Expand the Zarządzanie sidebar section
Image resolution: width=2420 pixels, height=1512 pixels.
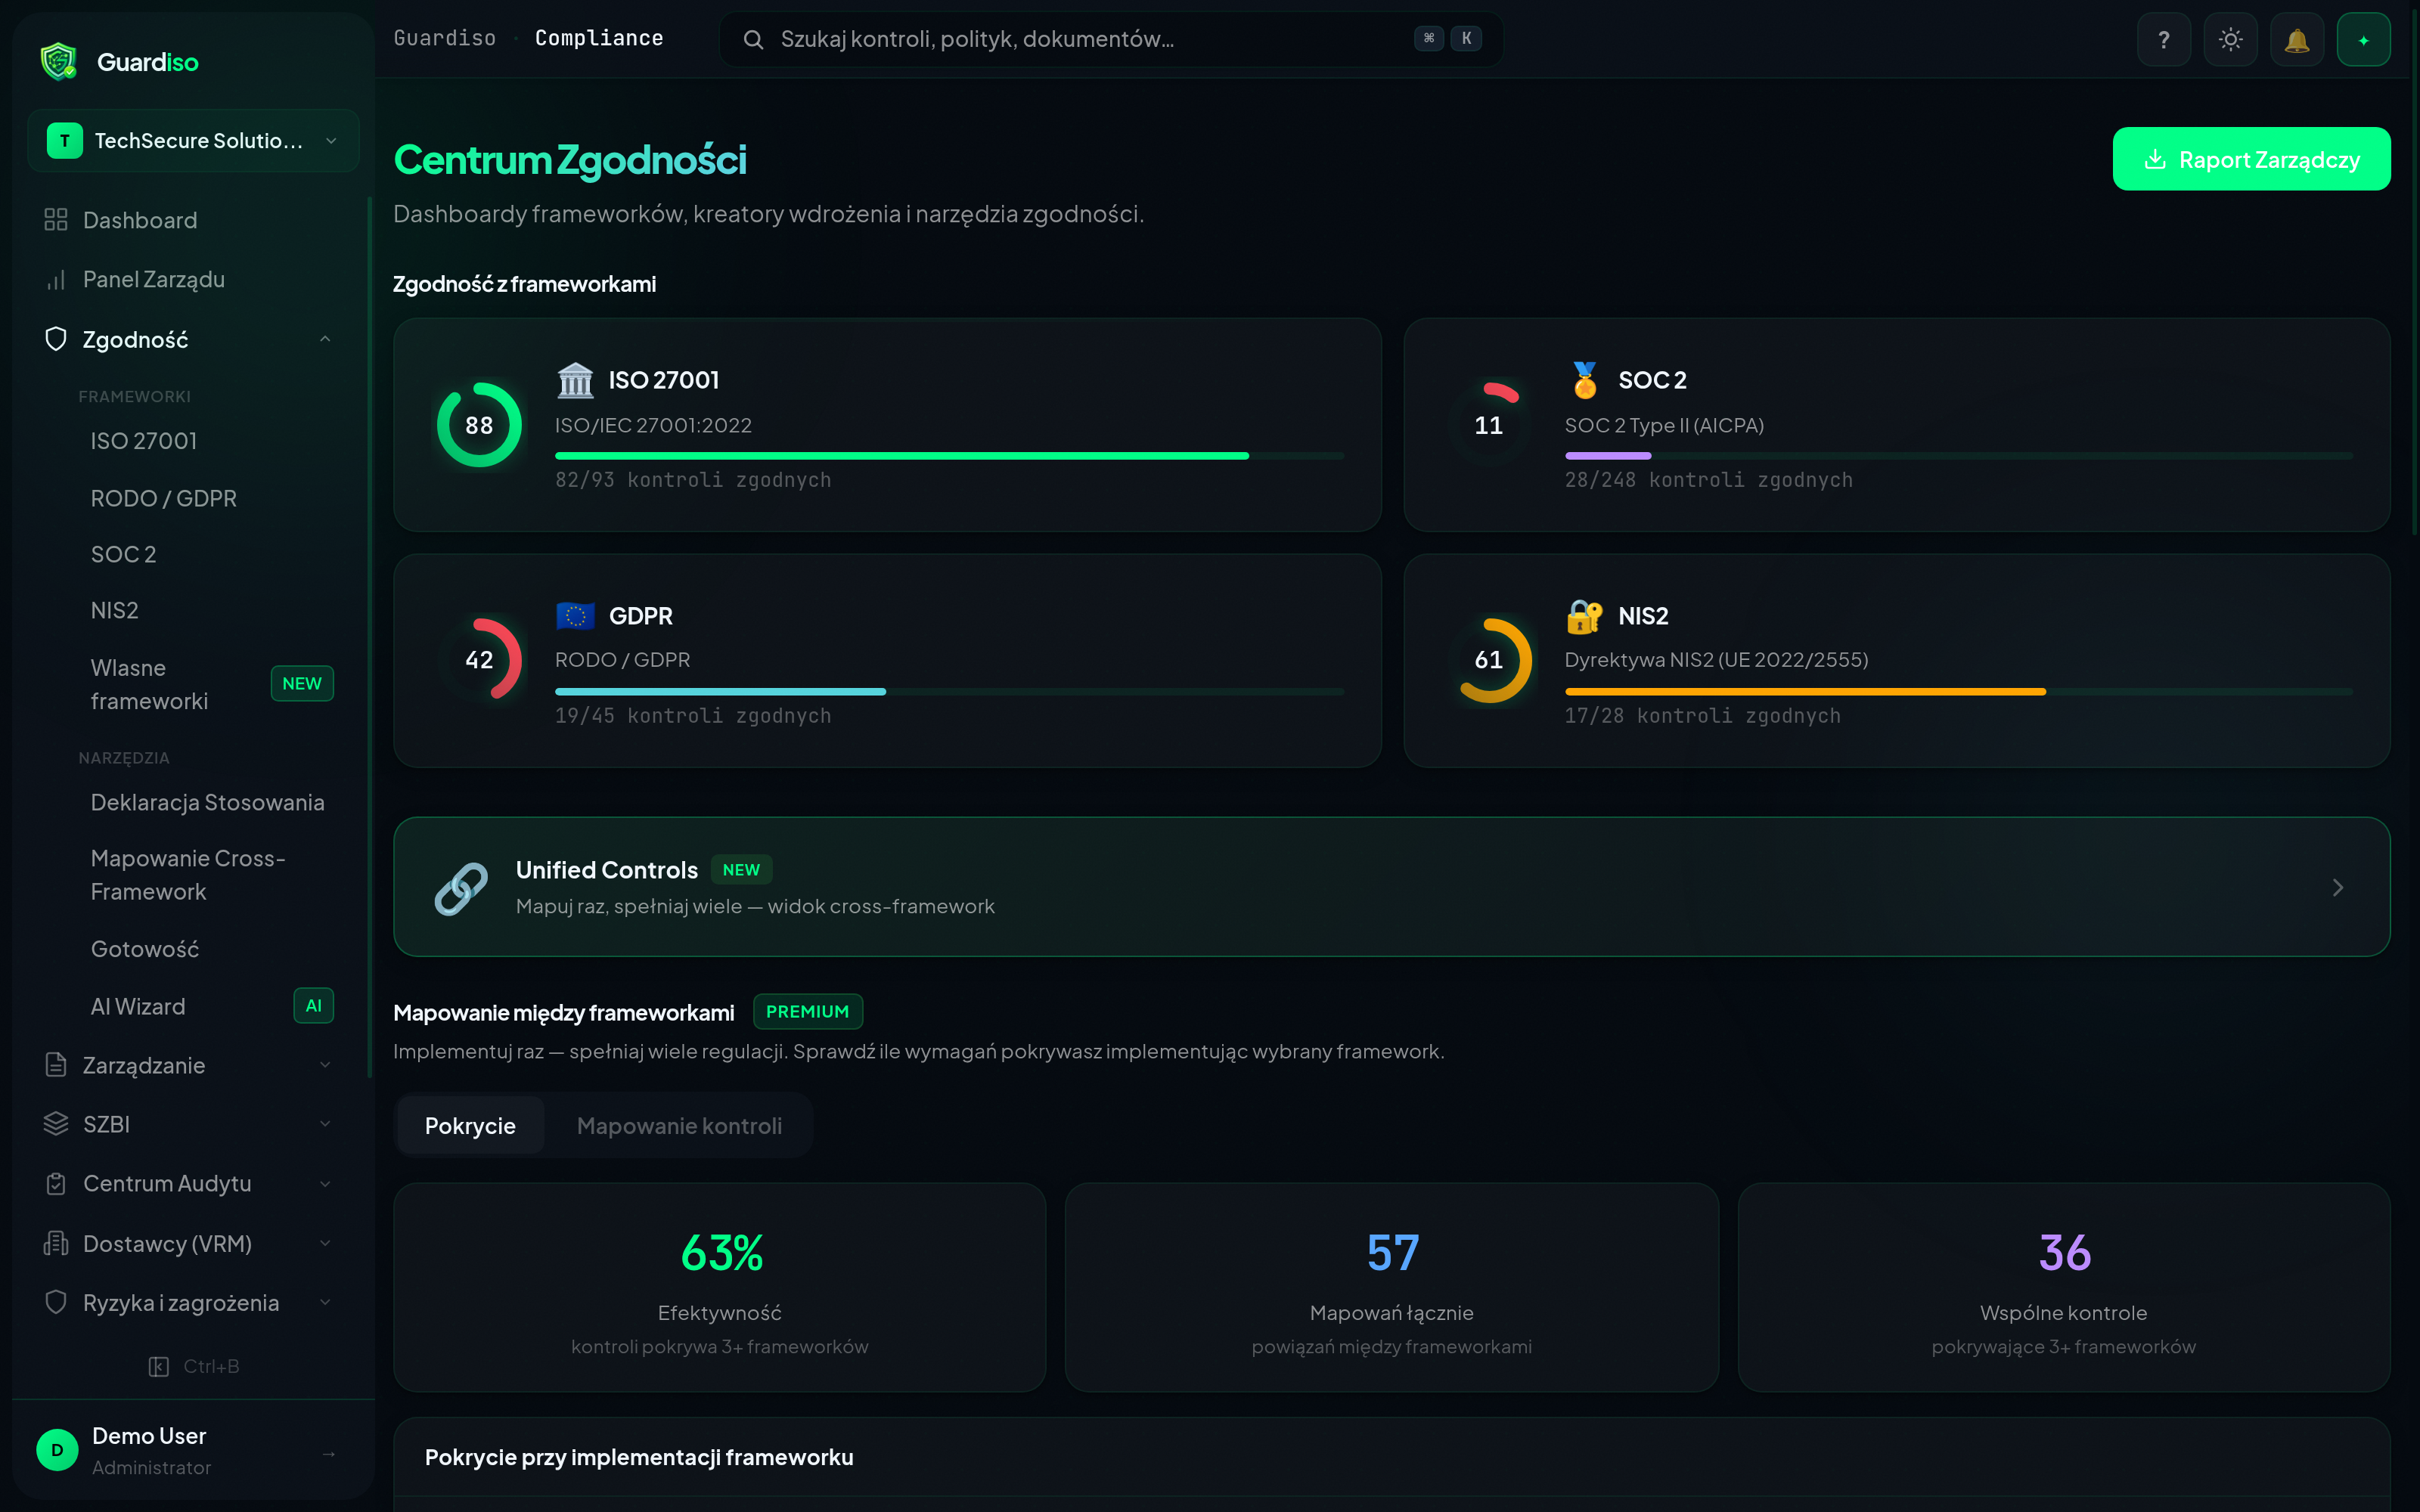click(x=325, y=1065)
